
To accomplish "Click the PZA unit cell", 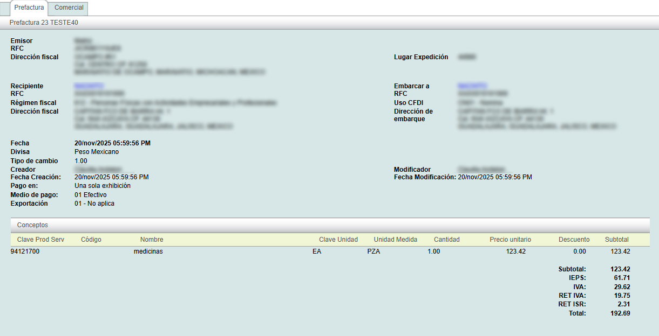I will (x=373, y=251).
